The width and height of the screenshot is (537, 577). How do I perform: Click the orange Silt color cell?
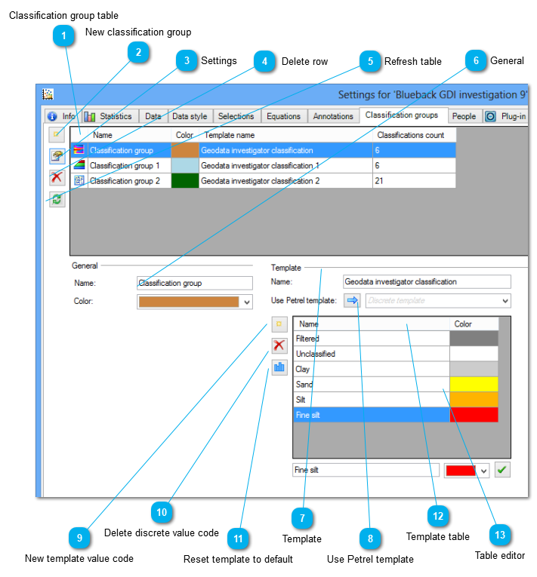coord(474,399)
